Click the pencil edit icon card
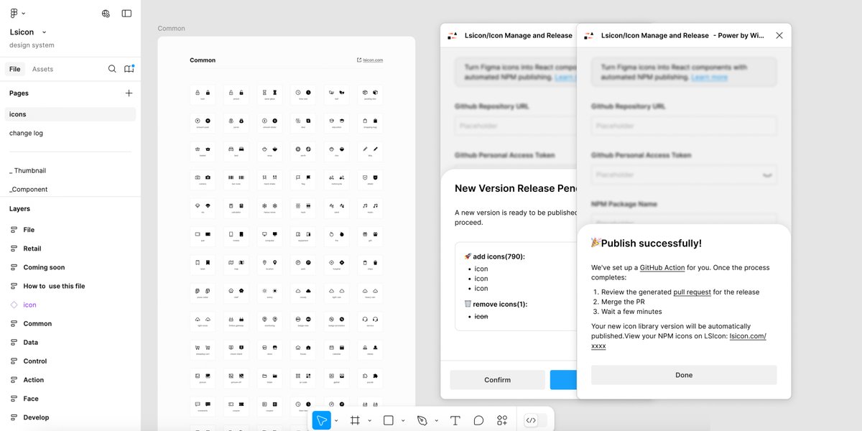 (370, 150)
